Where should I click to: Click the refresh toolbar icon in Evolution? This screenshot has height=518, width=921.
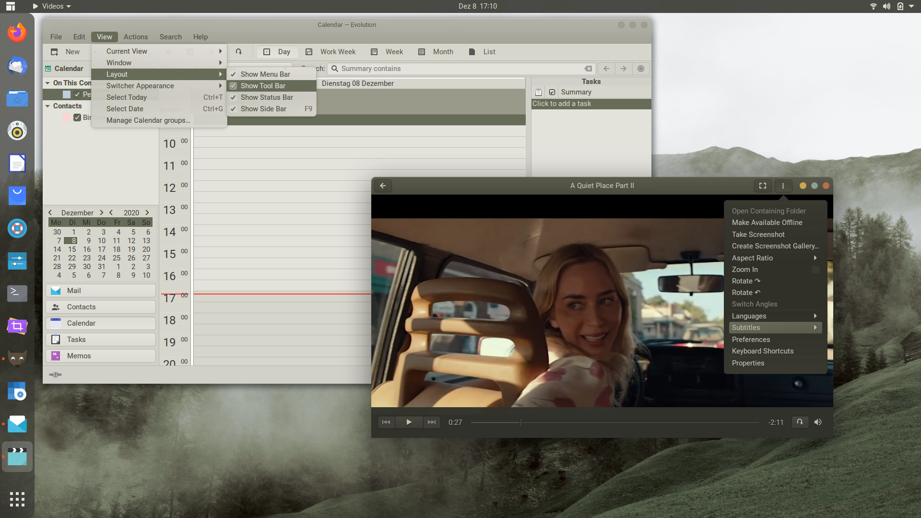tap(238, 52)
